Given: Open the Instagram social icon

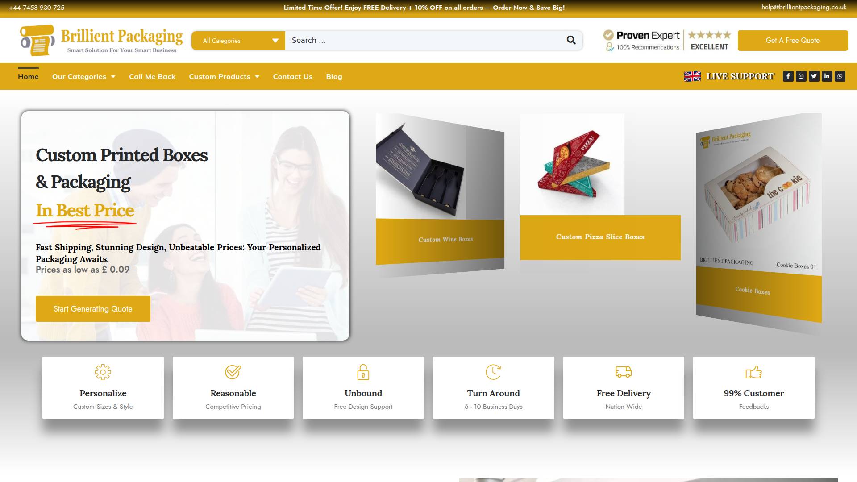Looking at the screenshot, I should tap(801, 76).
